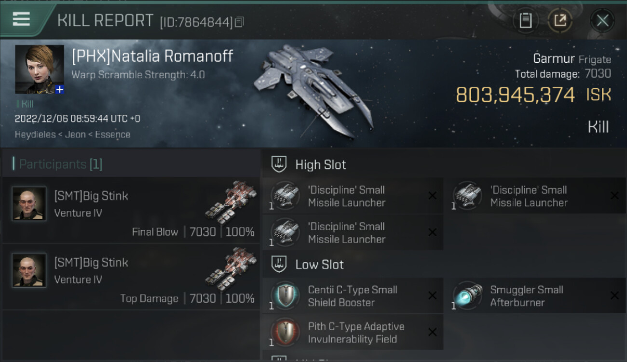Open Big Stink Final Blow entry
The height and width of the screenshot is (362, 627).
131,210
